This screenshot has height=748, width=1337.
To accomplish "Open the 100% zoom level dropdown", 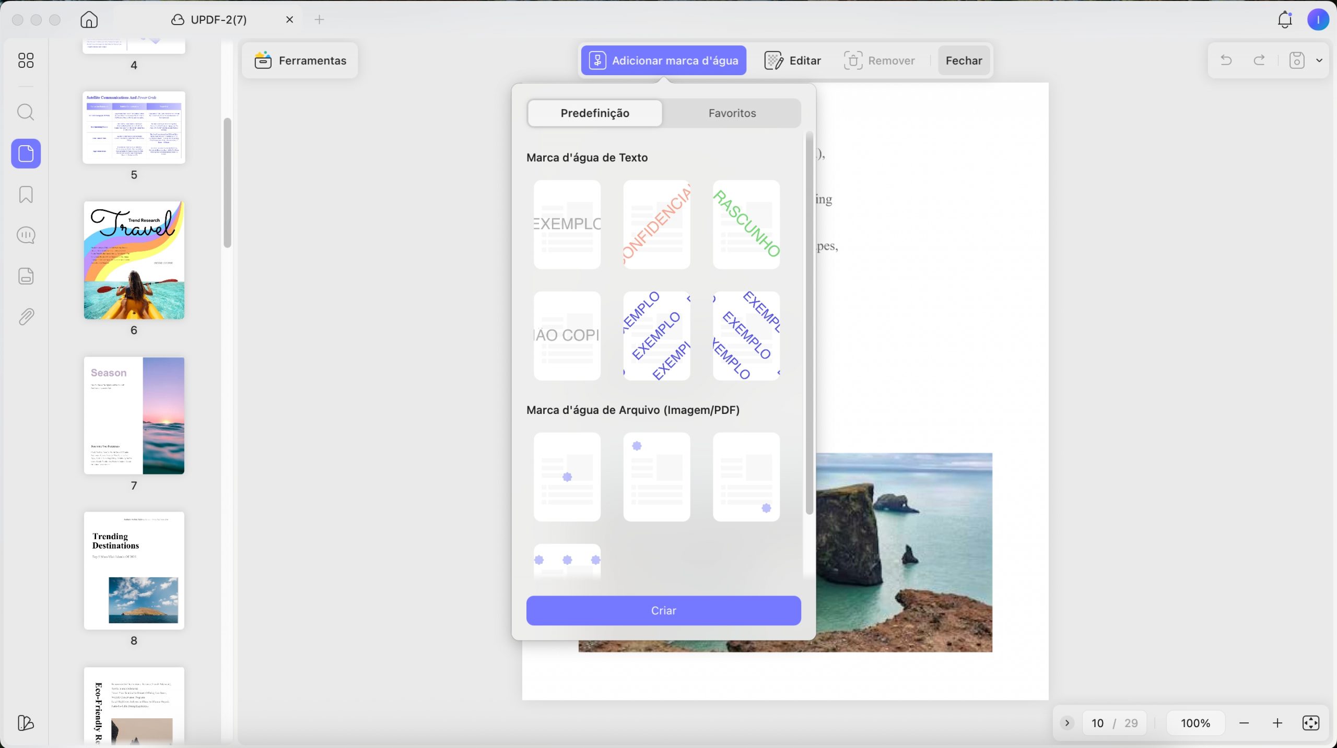I will [1195, 723].
